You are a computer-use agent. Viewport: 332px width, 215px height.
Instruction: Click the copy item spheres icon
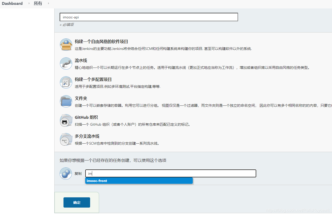click(66, 174)
